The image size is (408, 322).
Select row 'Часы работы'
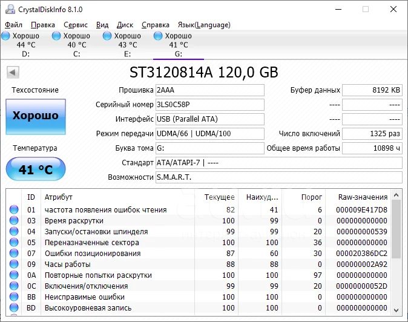click(199, 264)
